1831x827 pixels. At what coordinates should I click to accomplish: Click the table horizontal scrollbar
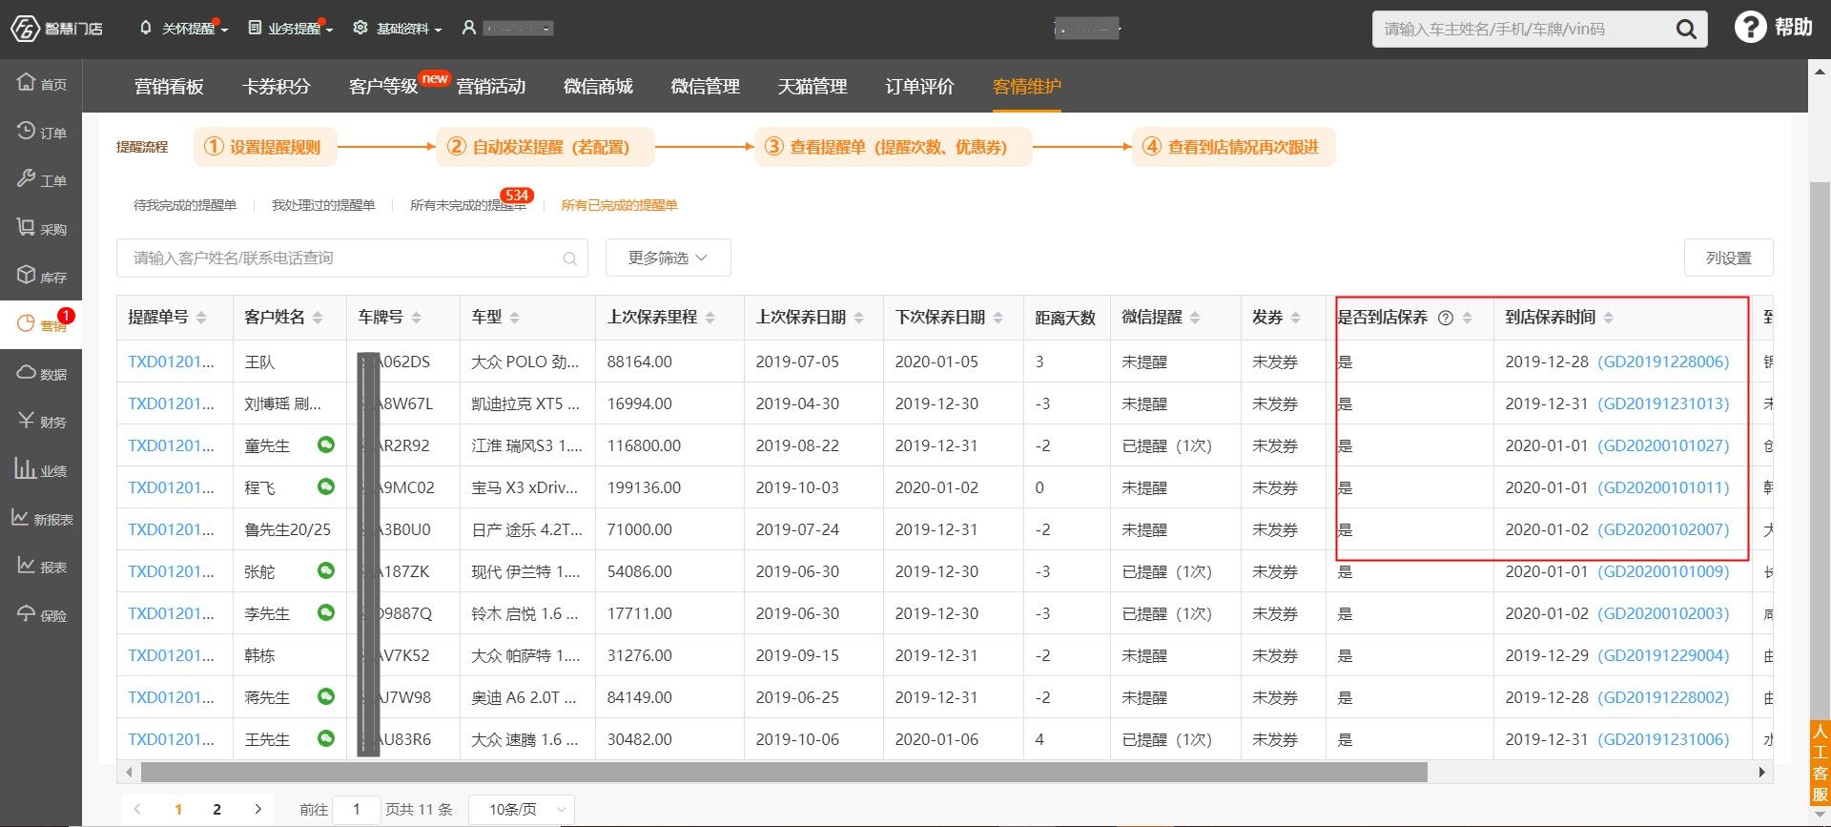pyautogui.click(x=784, y=772)
